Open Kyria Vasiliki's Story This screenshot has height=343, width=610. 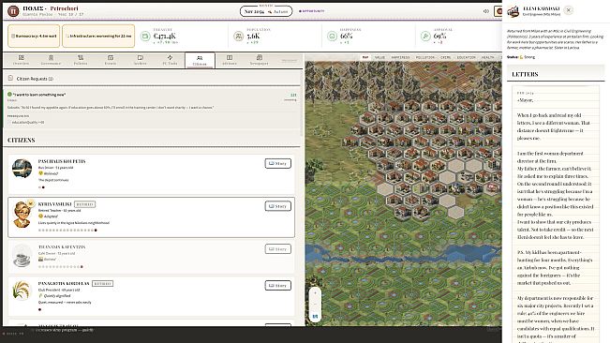click(277, 206)
